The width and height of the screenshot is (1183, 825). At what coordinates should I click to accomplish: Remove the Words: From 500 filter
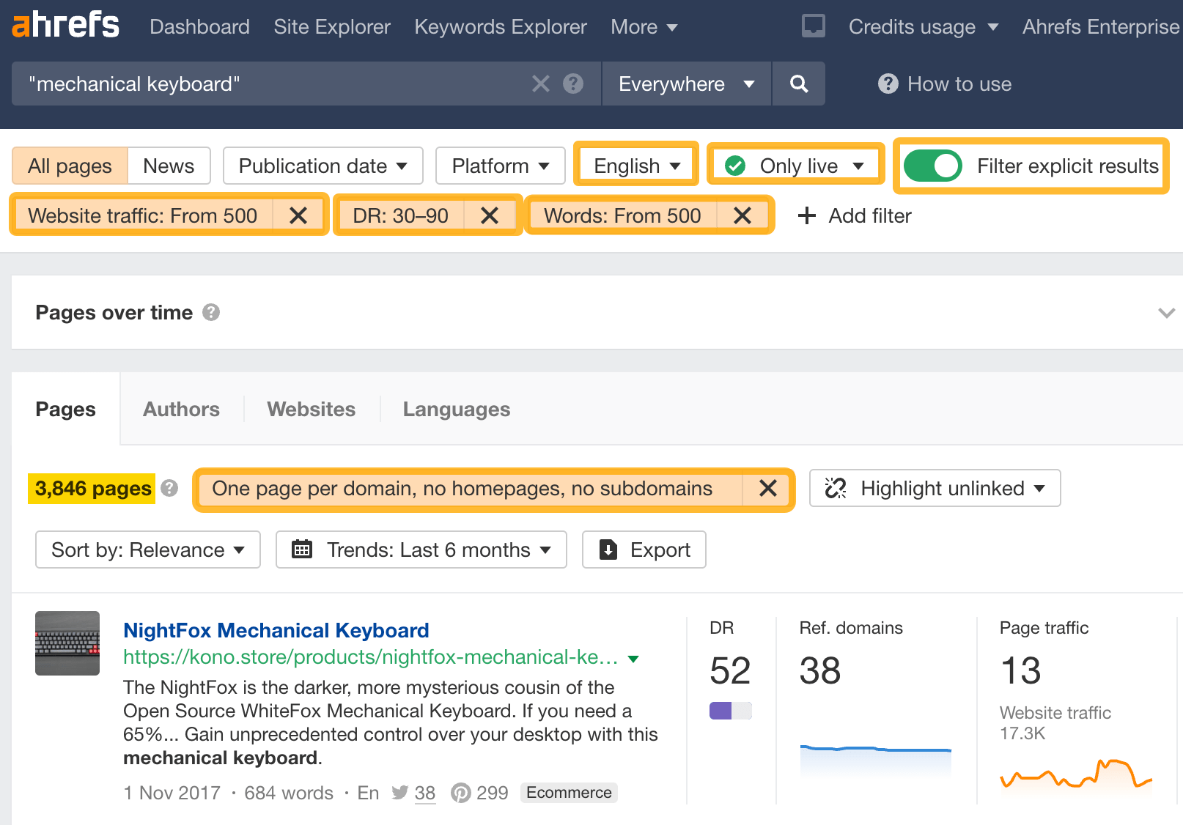tap(742, 215)
